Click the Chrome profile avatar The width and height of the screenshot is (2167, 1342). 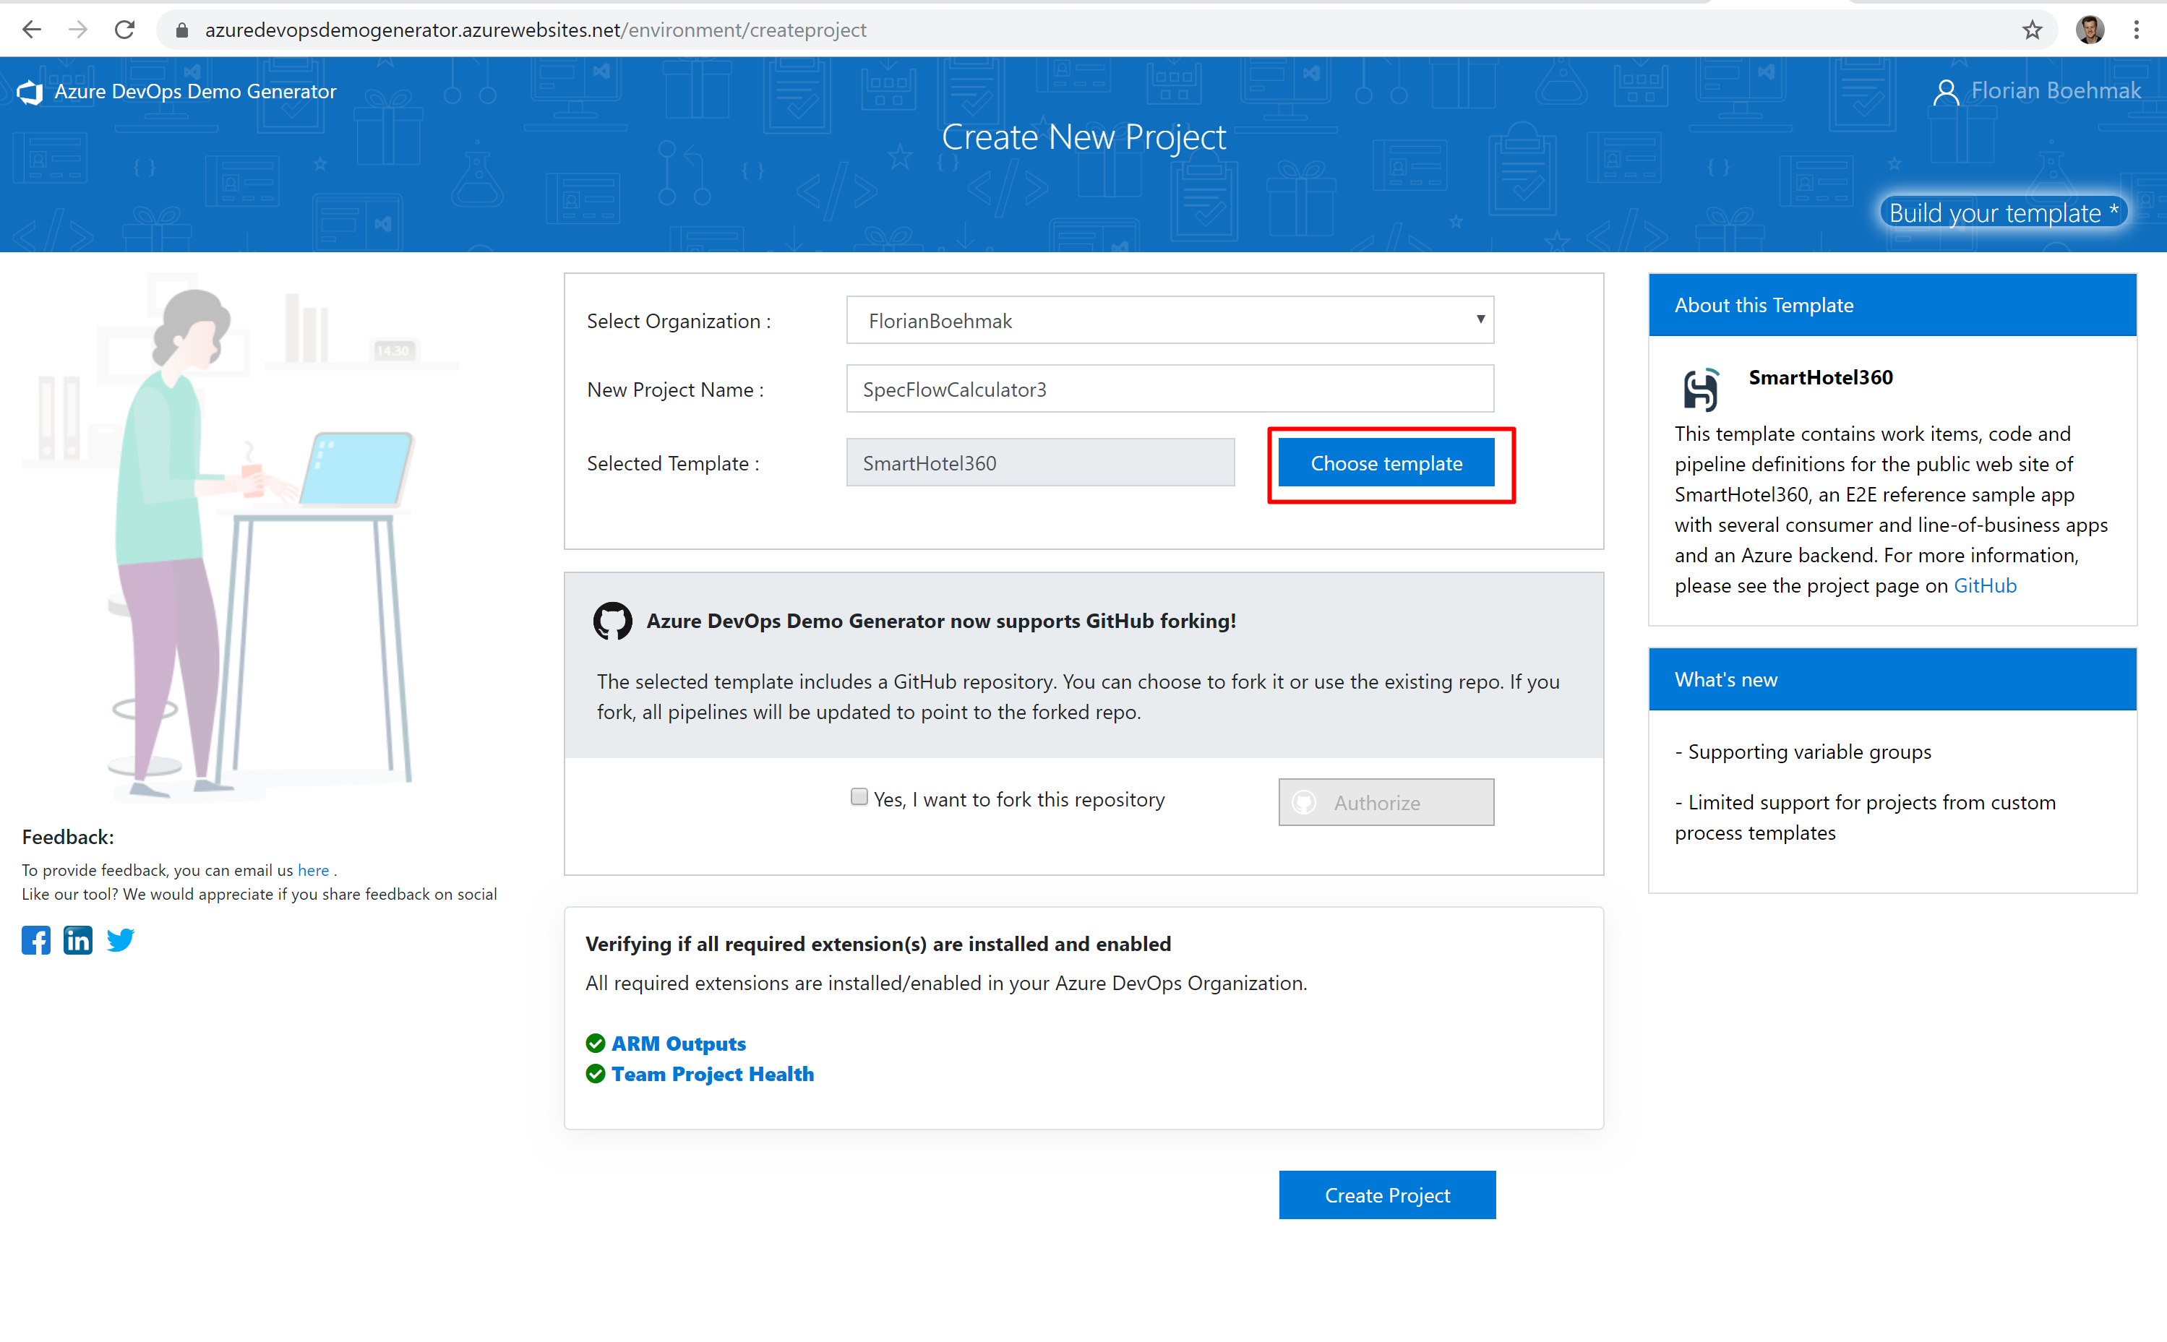click(2089, 30)
